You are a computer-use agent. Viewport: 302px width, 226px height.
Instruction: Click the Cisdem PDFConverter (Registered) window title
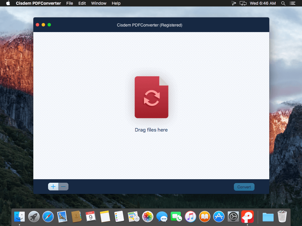[x=150, y=25]
